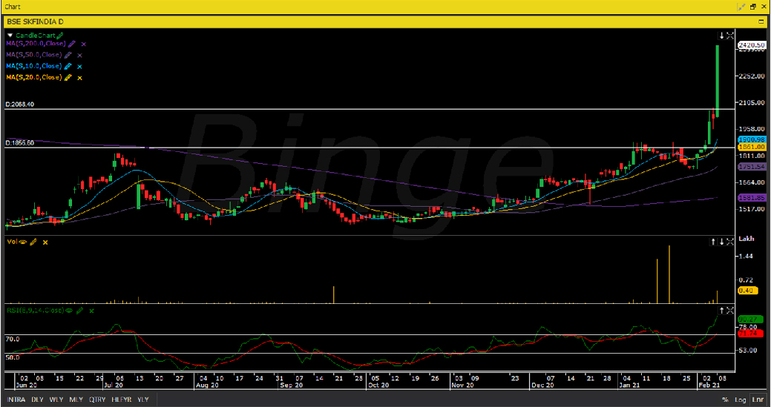Click the 10-MA value tag 1900.98
This screenshot has height=407, width=771.
752,139
